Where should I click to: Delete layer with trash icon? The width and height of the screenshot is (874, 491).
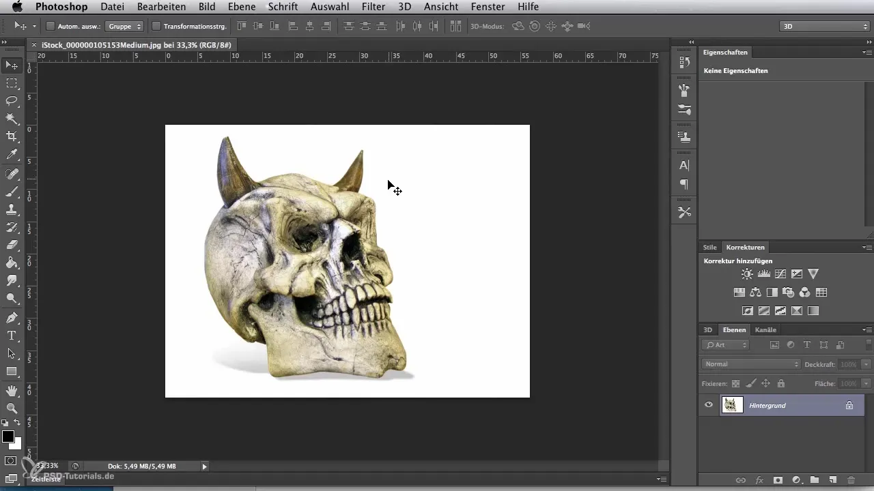coord(851,480)
